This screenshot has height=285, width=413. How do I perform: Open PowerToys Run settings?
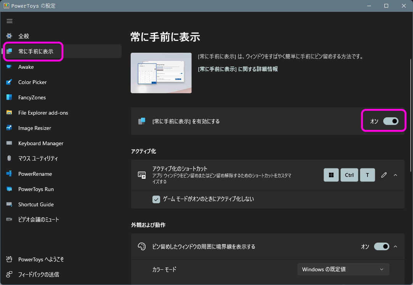(62, 189)
